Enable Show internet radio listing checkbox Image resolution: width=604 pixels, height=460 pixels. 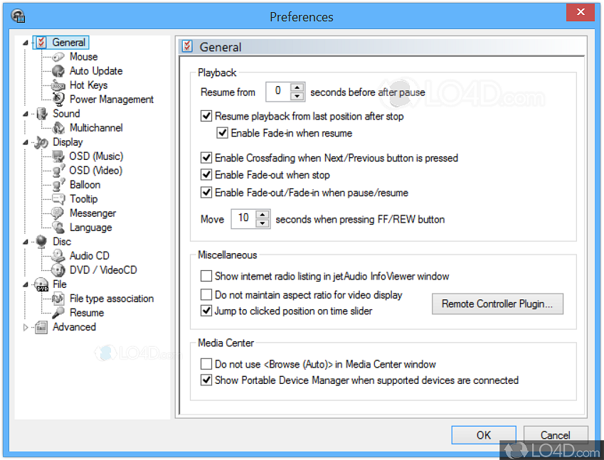[x=206, y=276]
